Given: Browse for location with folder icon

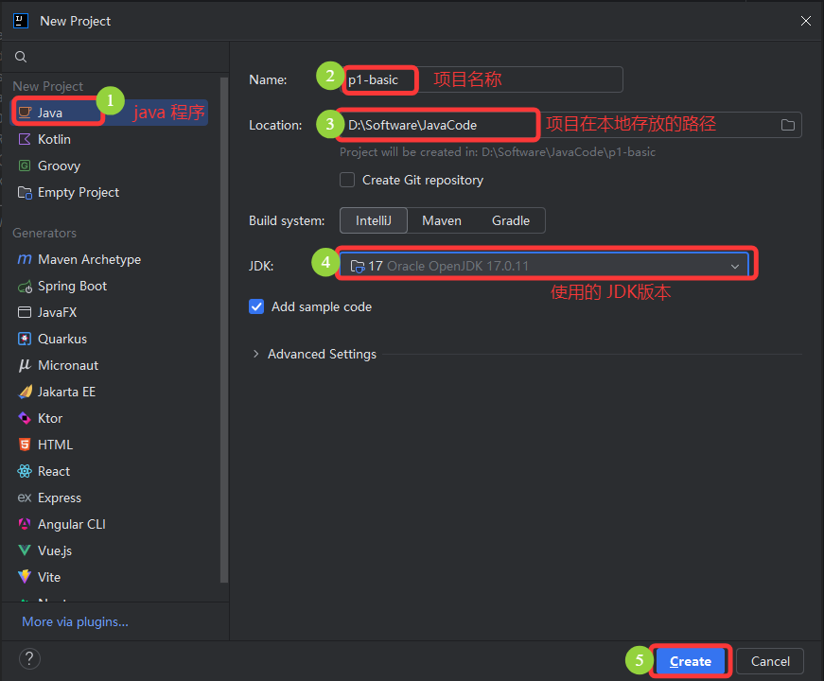Looking at the screenshot, I should (x=787, y=125).
